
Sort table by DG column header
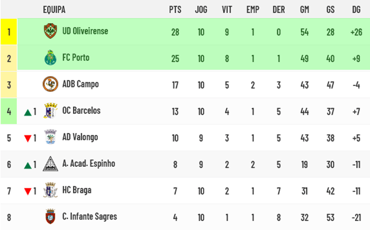pos(356,9)
